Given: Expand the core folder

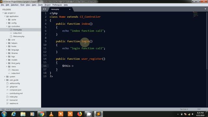Looking at the screenshot, I should pyautogui.click(x=6, y=40).
